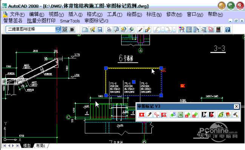Select the center blue grip in rectangle

click(134, 82)
